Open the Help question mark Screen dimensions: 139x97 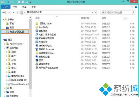tap(136, 7)
